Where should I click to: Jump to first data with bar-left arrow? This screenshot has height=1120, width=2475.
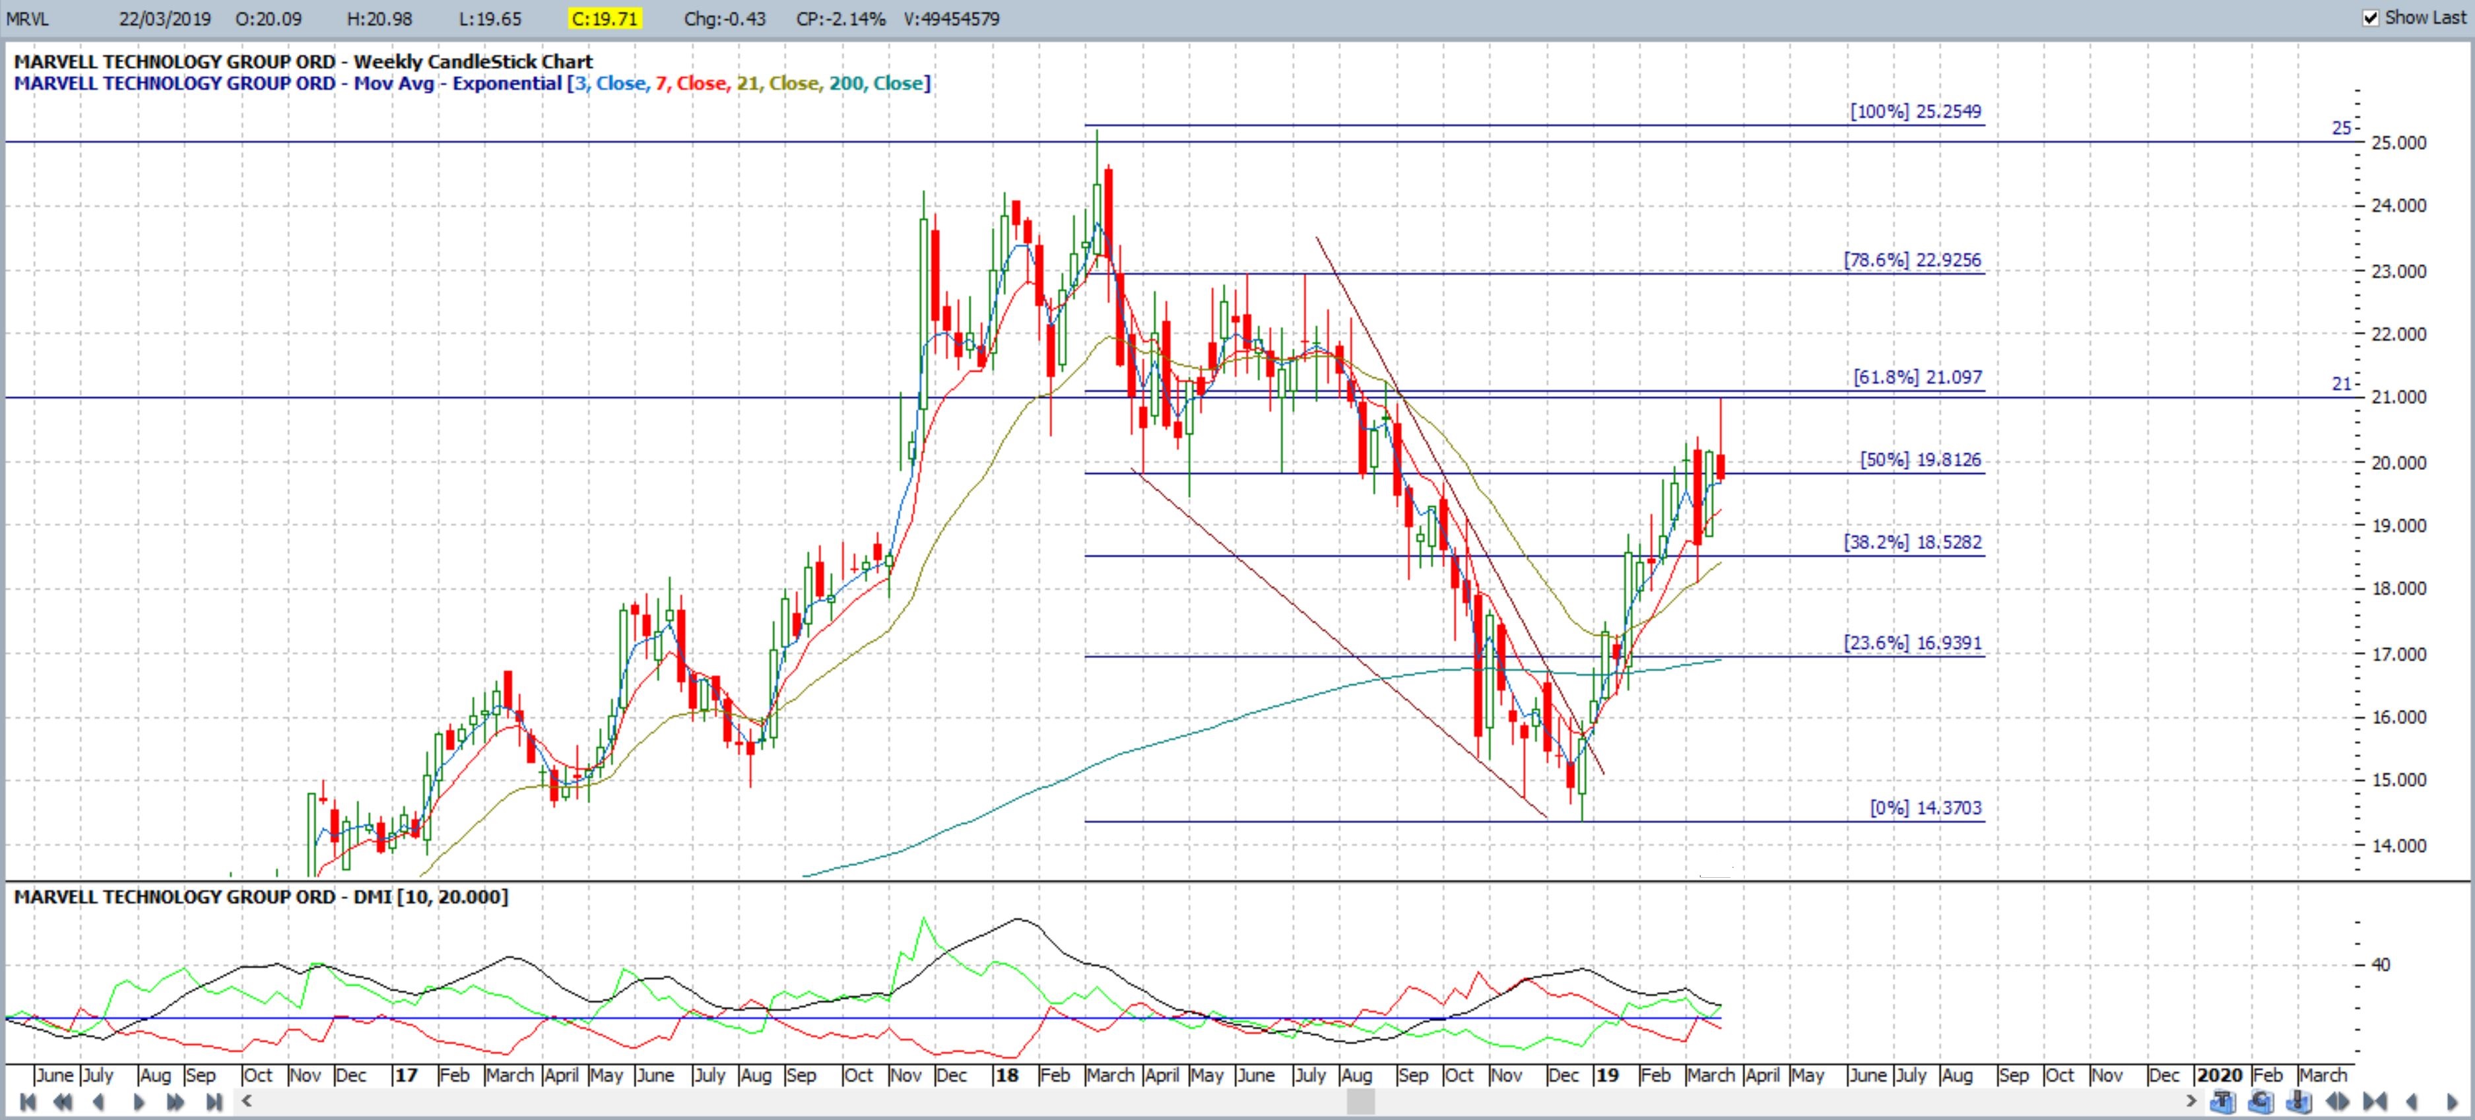tap(27, 1102)
